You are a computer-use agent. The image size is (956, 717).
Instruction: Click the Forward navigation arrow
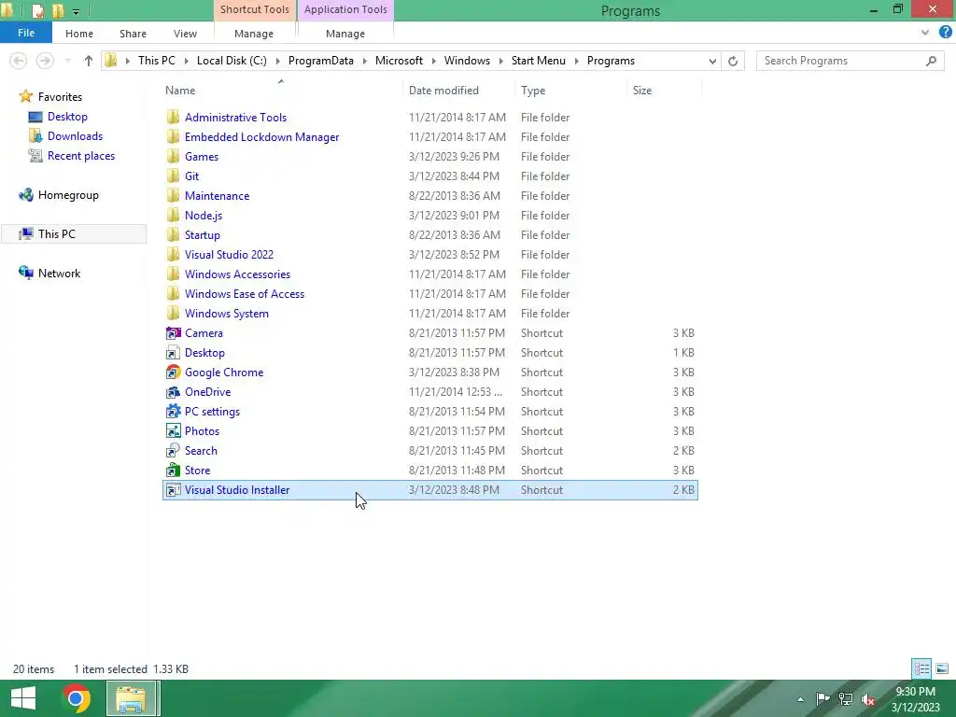click(45, 61)
